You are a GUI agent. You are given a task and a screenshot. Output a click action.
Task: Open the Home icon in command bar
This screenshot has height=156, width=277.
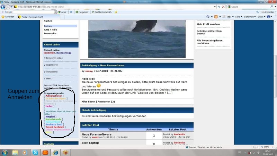tap(208, 17)
